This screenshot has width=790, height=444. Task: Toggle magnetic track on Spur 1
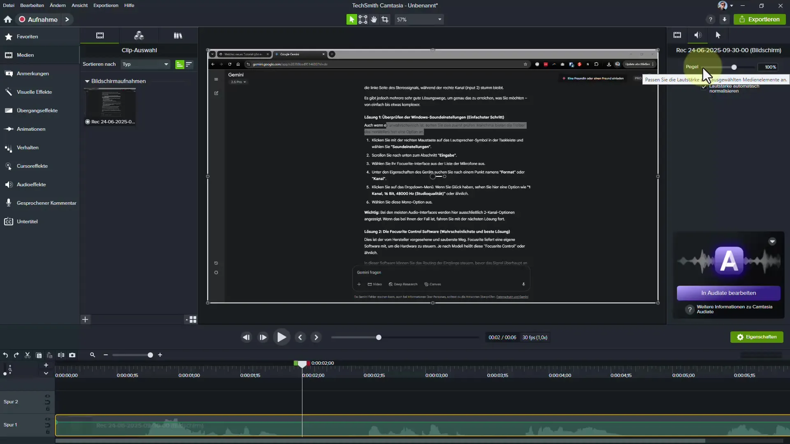(47, 425)
